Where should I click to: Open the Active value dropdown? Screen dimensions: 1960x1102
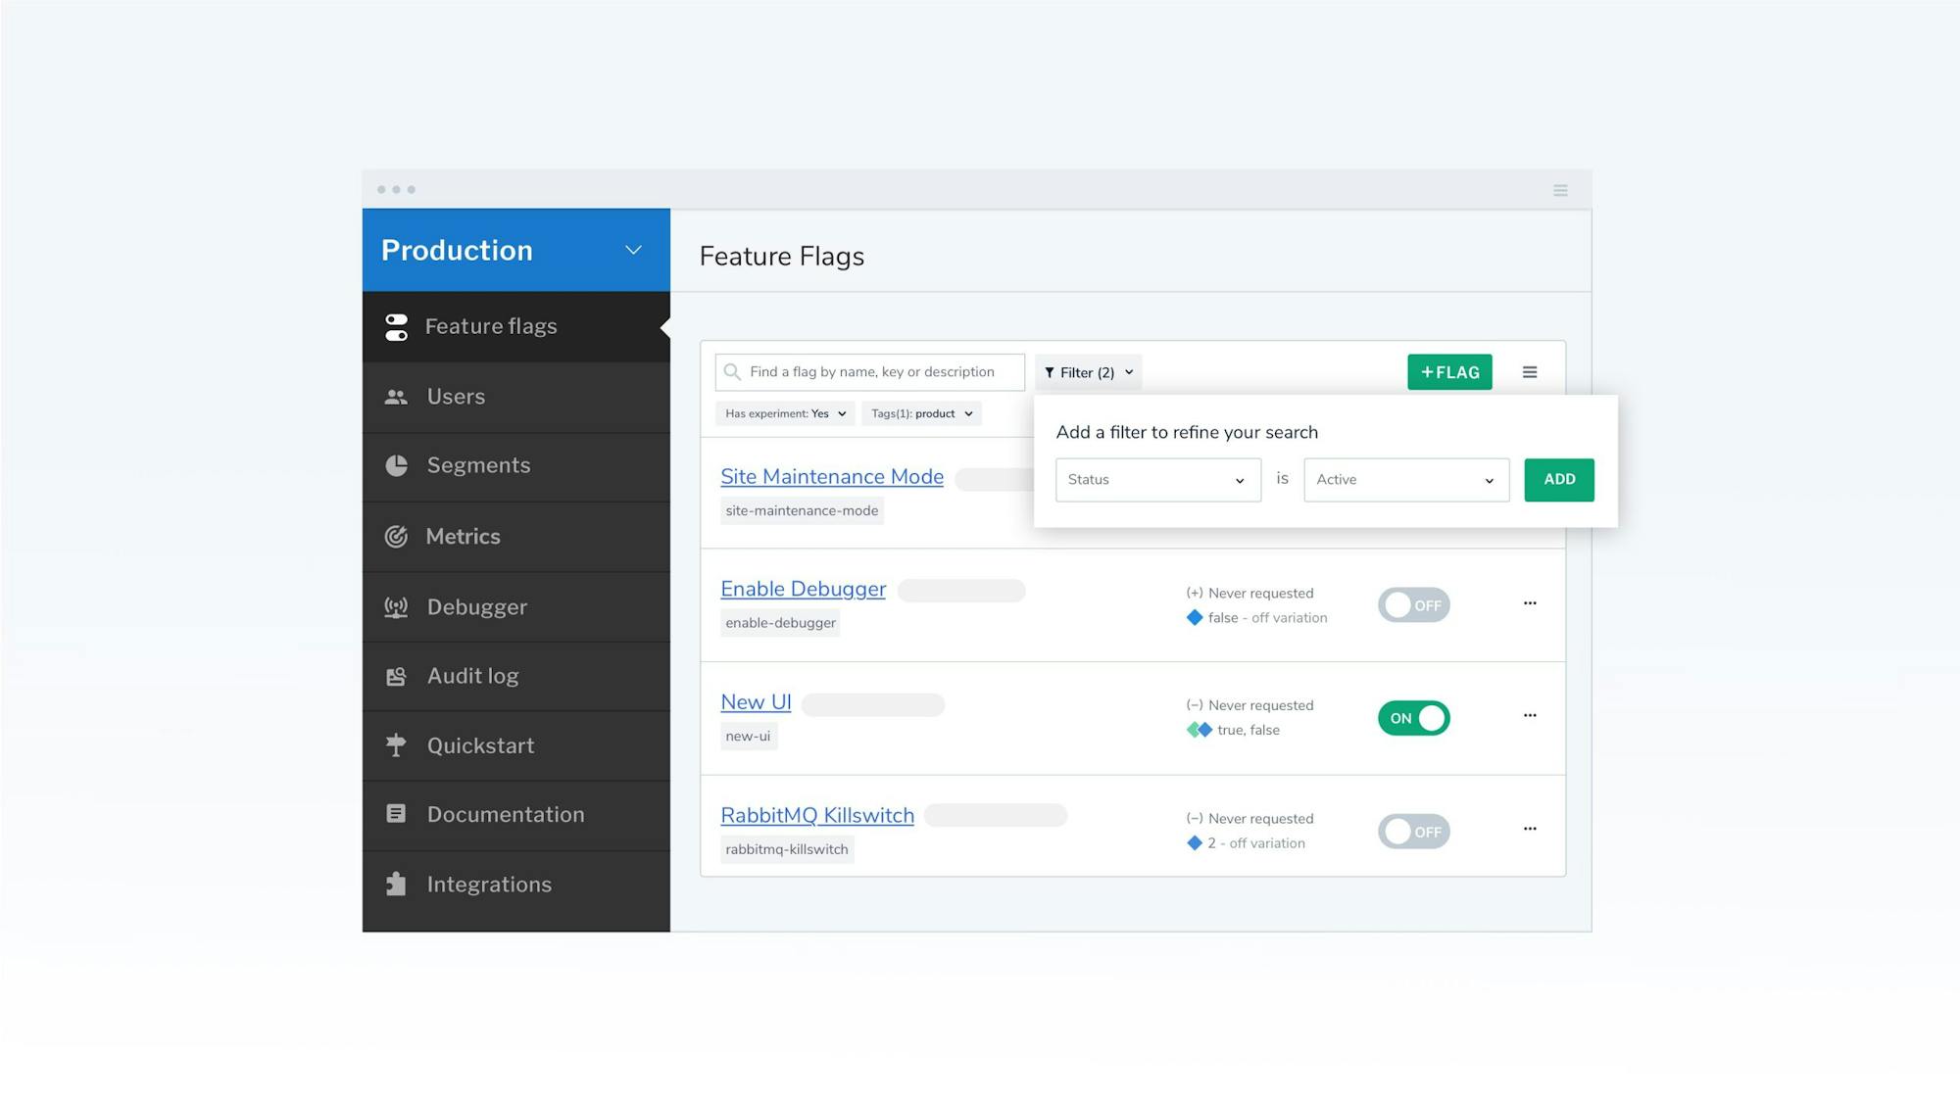point(1405,479)
